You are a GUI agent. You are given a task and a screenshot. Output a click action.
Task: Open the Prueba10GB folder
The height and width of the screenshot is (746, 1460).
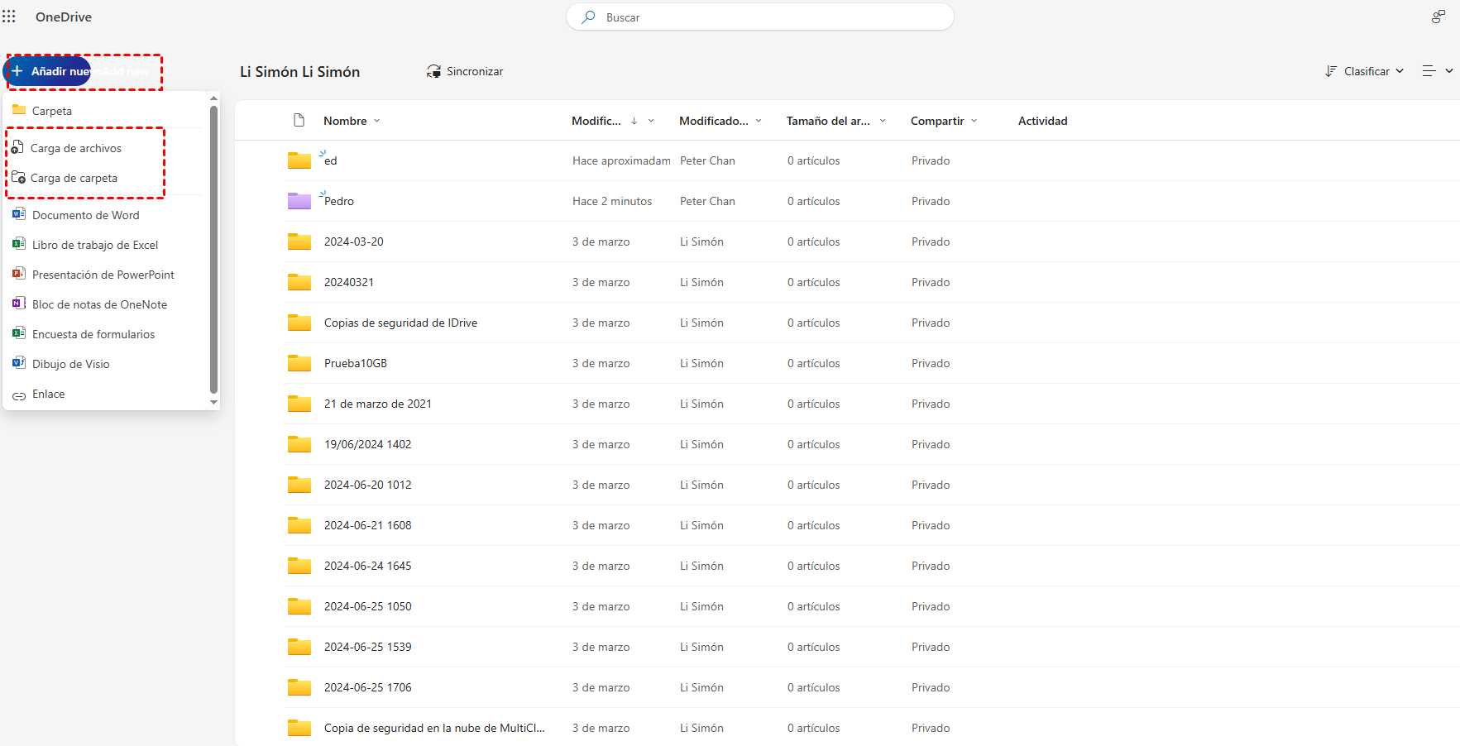pyautogui.click(x=356, y=363)
